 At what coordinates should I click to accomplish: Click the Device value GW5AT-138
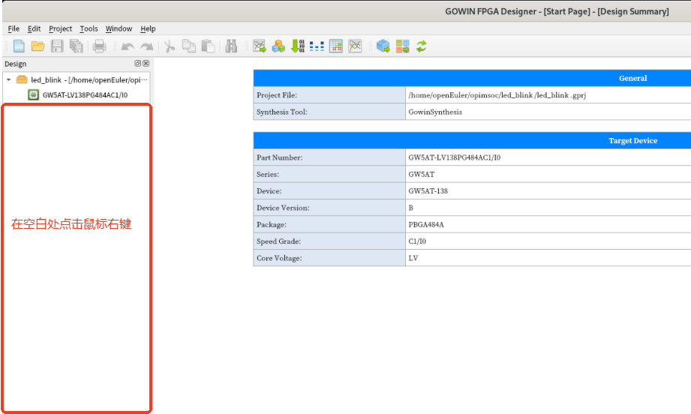428,191
